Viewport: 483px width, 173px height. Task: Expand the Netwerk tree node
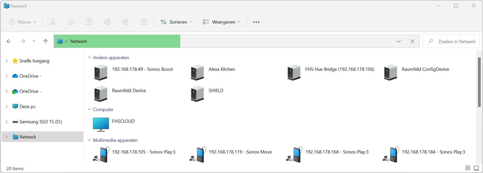coord(7,137)
